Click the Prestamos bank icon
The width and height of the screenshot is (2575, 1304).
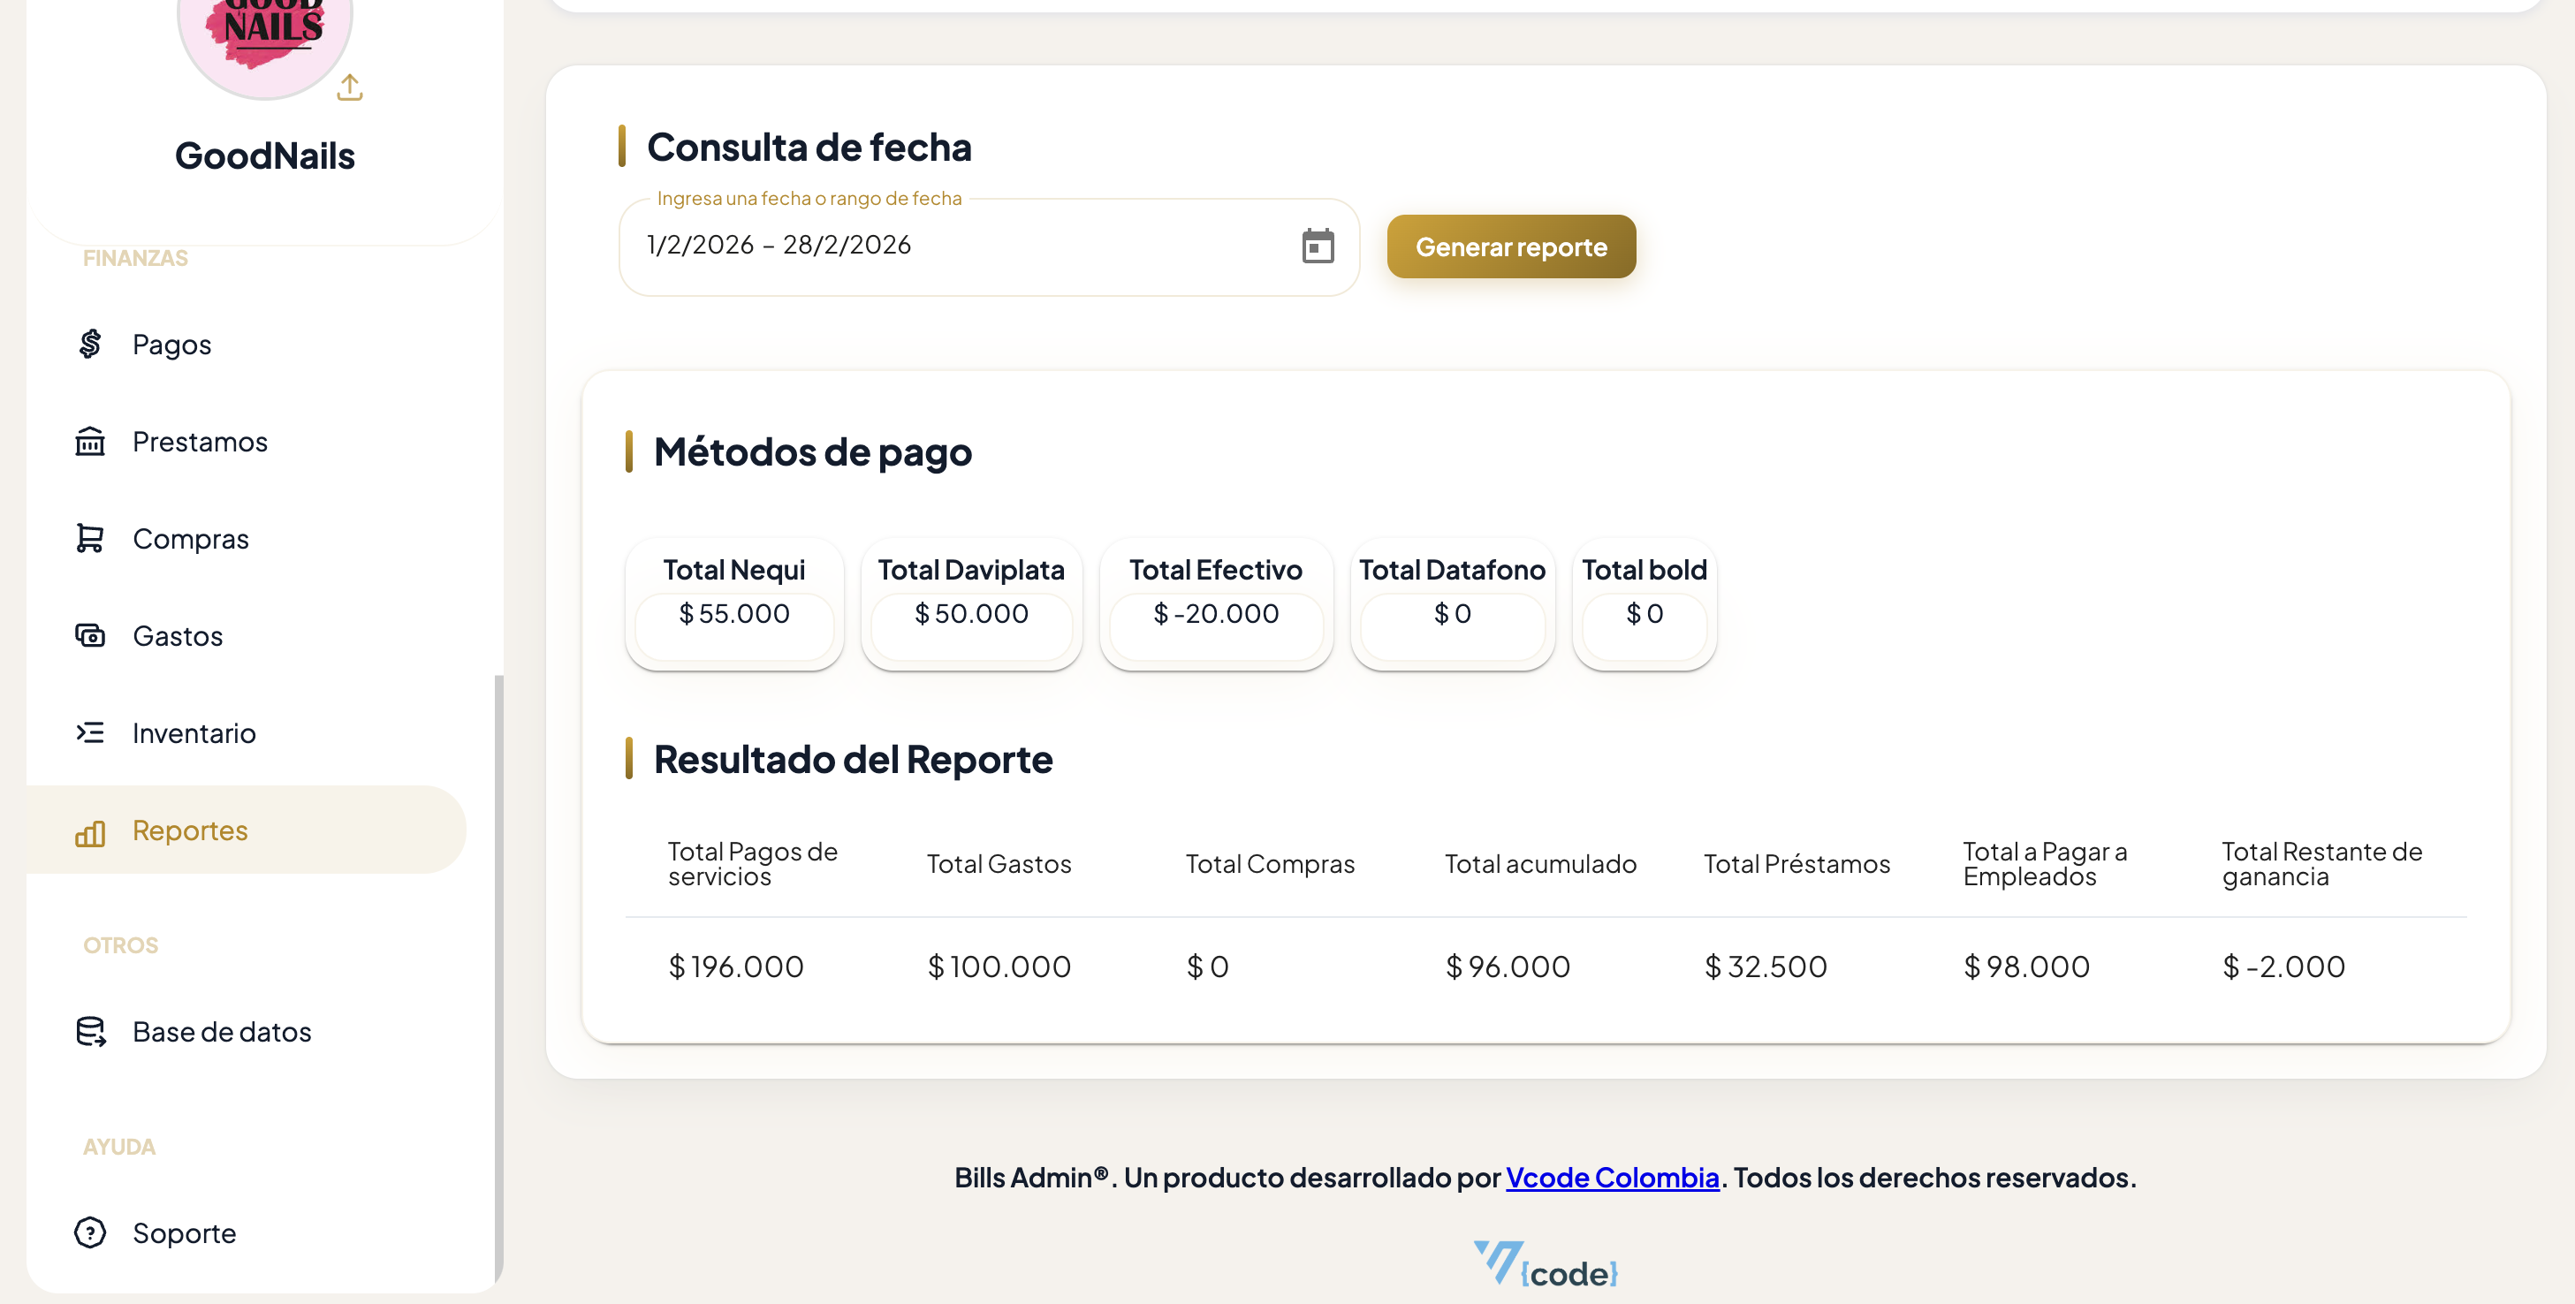90,441
